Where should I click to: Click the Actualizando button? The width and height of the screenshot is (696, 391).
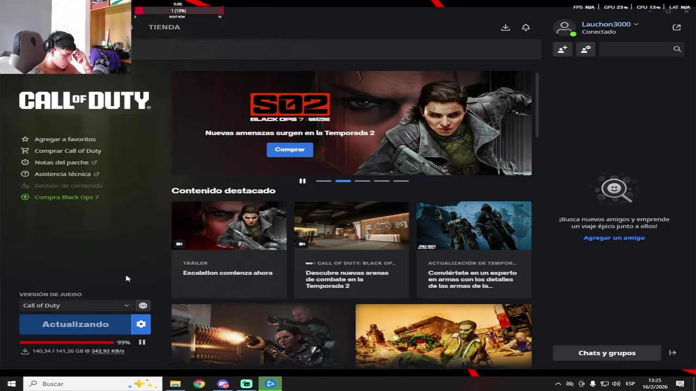76,324
